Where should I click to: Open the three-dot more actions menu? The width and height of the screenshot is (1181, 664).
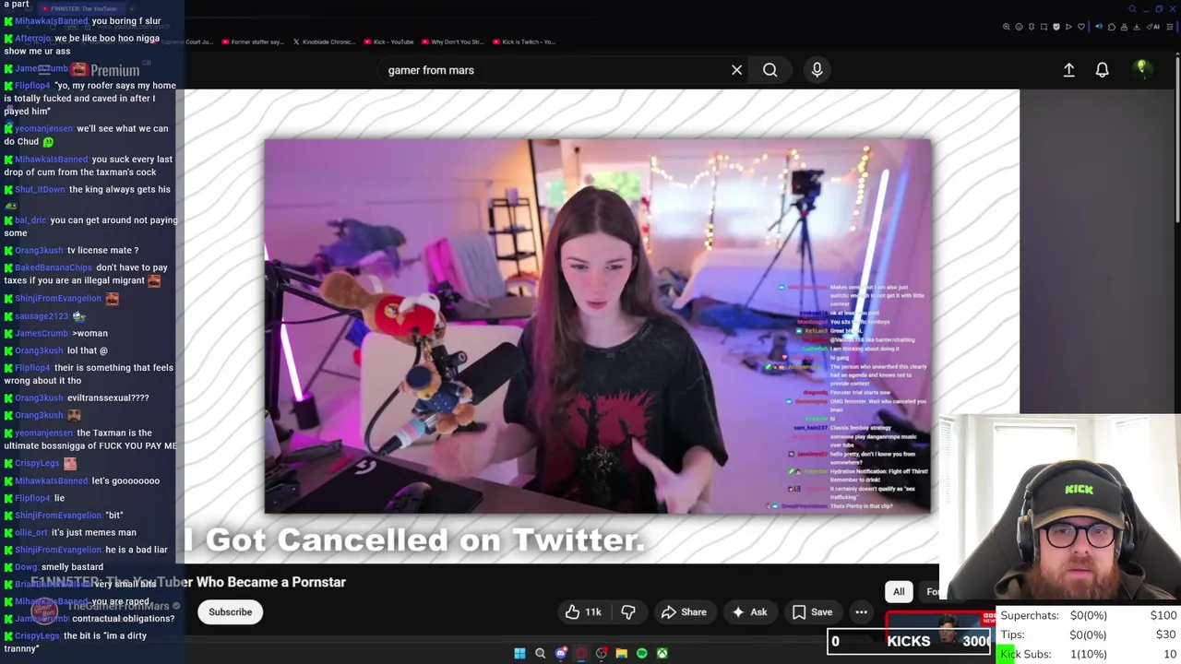(861, 612)
